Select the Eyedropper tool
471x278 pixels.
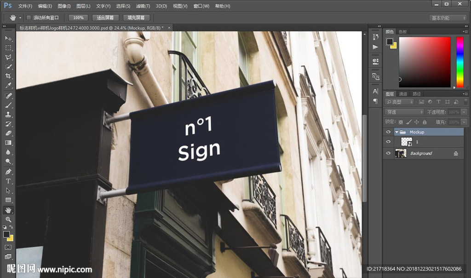pyautogui.click(x=8, y=85)
